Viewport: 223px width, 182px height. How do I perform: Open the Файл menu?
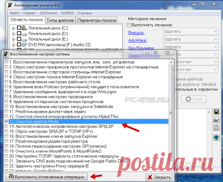pos(15,13)
